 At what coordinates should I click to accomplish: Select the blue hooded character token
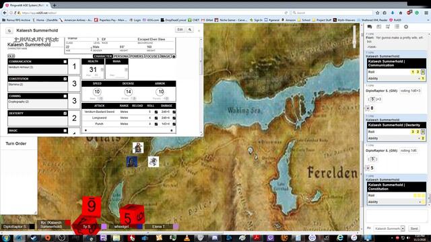pos(132,161)
